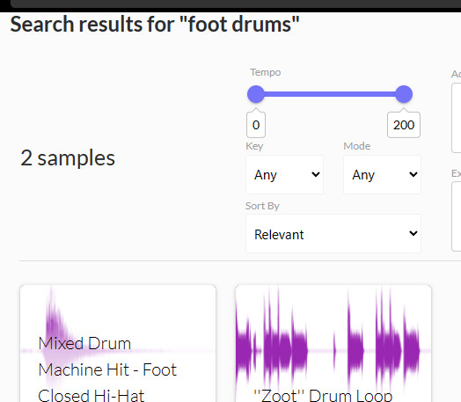Open the Sort By dropdown set to Relevant
The image size is (461, 402).
333,234
